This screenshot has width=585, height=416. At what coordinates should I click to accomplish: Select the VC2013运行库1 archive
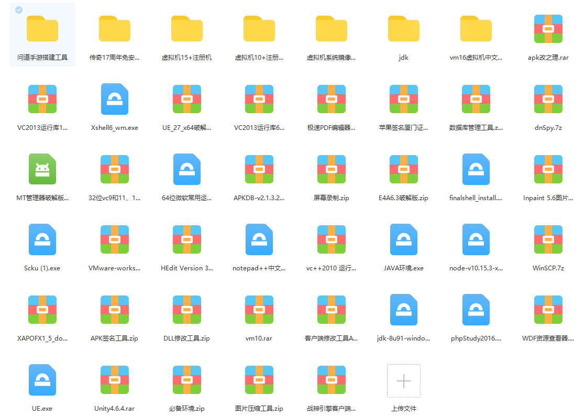(42, 99)
